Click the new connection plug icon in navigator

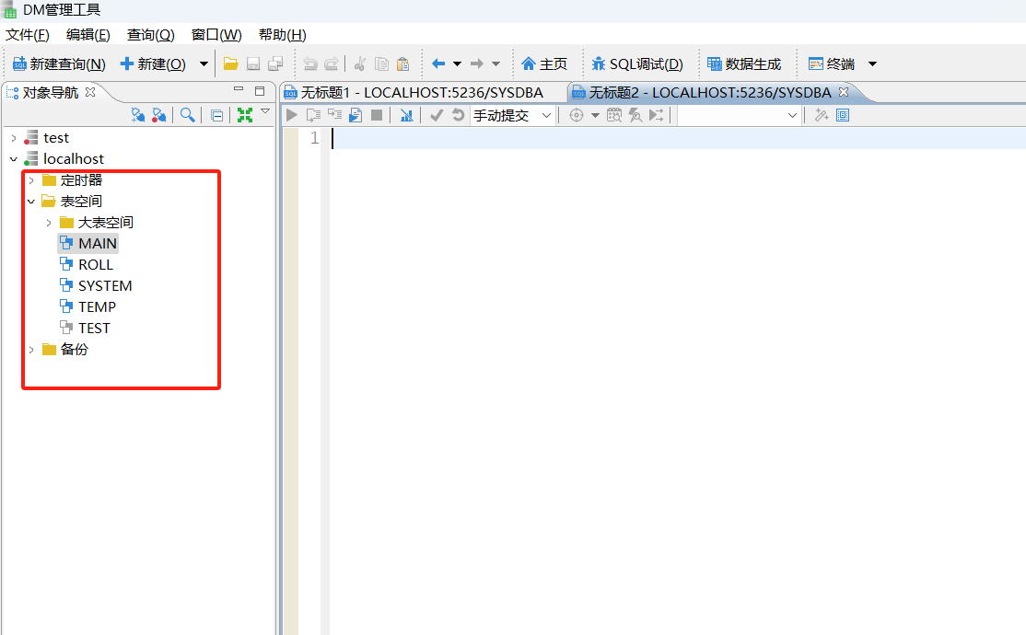[137, 115]
